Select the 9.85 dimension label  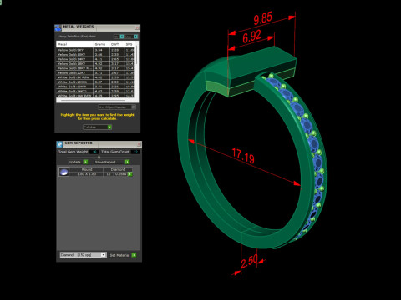(x=262, y=18)
